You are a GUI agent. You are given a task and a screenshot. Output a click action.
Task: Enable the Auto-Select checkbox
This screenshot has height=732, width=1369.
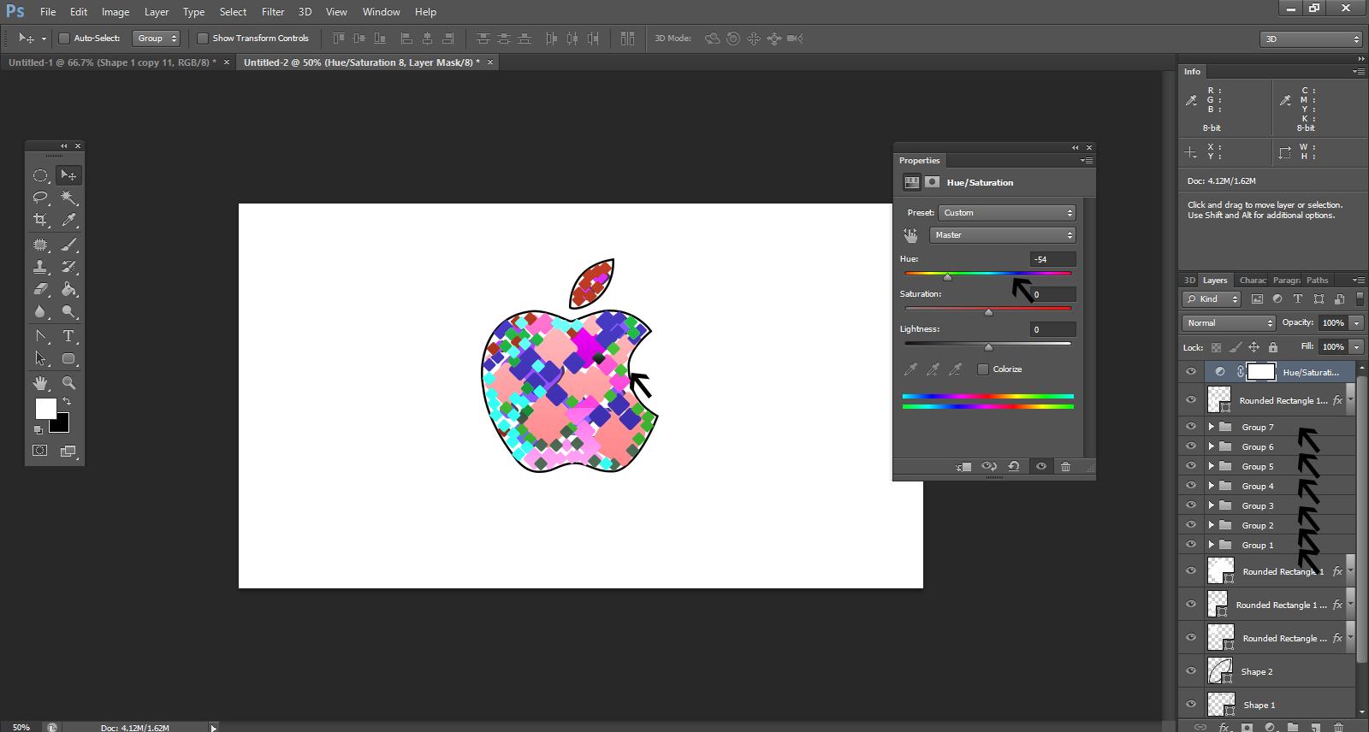(63, 38)
